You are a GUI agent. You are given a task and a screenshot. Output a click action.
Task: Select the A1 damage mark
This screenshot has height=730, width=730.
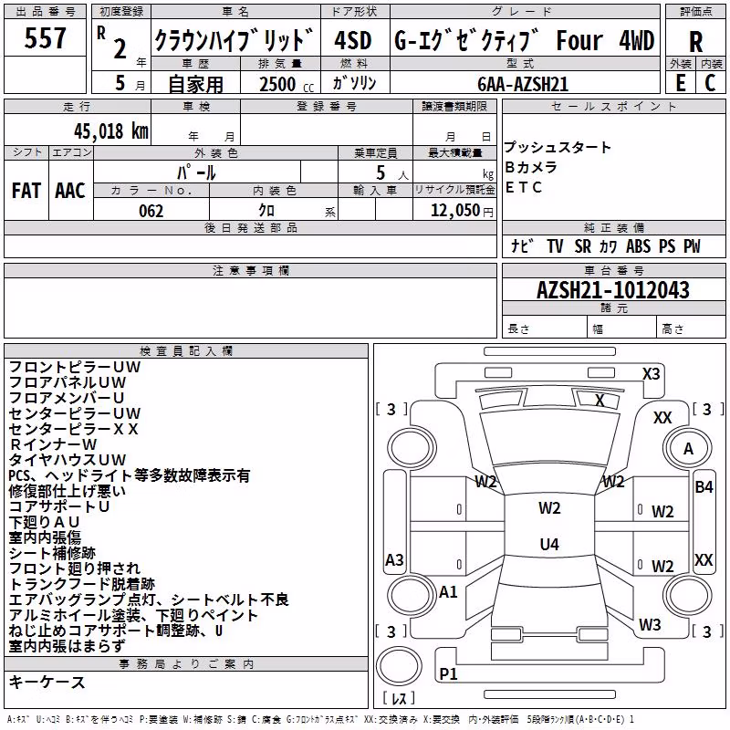click(x=448, y=591)
